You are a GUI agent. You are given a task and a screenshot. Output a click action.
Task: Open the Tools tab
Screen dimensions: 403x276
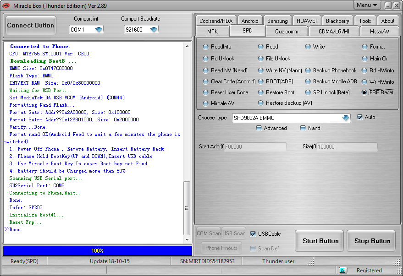coord(365,21)
